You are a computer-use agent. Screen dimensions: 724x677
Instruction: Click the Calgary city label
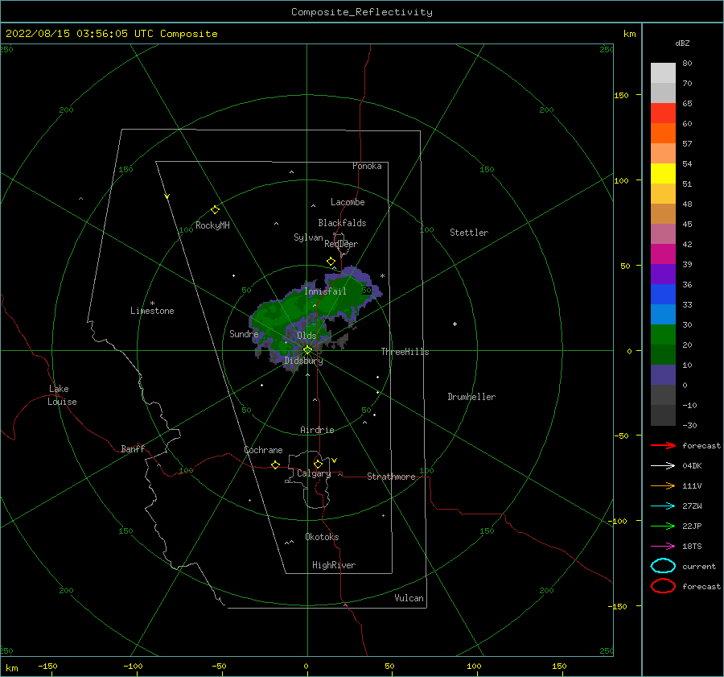314,473
